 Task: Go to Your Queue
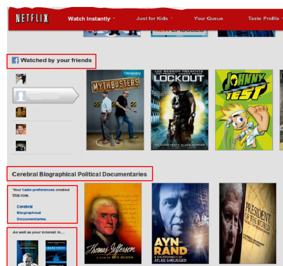(x=208, y=19)
